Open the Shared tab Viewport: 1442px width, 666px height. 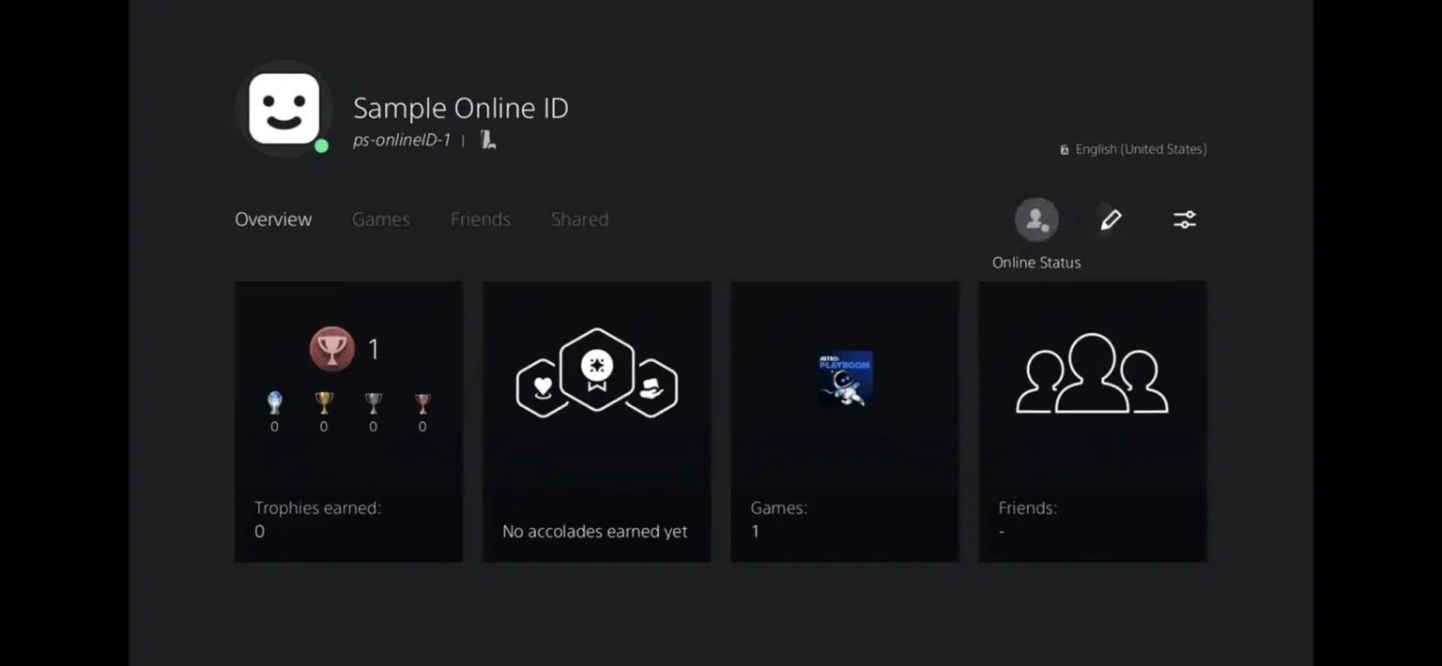tap(579, 219)
